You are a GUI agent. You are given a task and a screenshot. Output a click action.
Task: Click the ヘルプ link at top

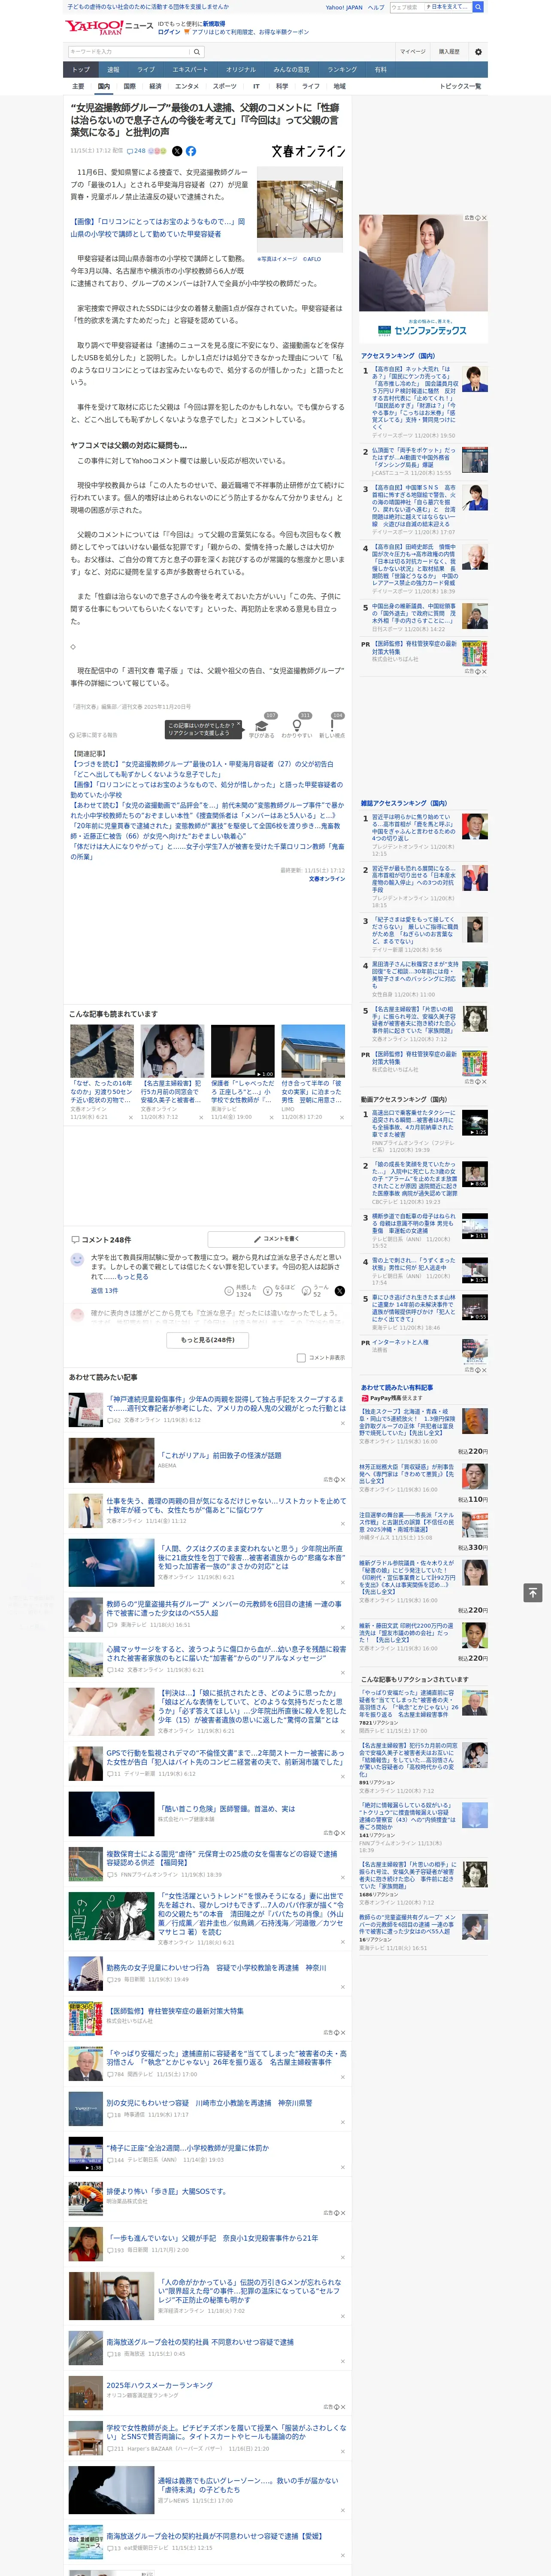(376, 7)
